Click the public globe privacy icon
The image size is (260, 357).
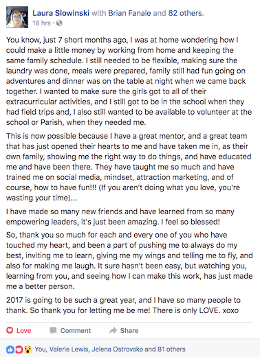(x=59, y=23)
